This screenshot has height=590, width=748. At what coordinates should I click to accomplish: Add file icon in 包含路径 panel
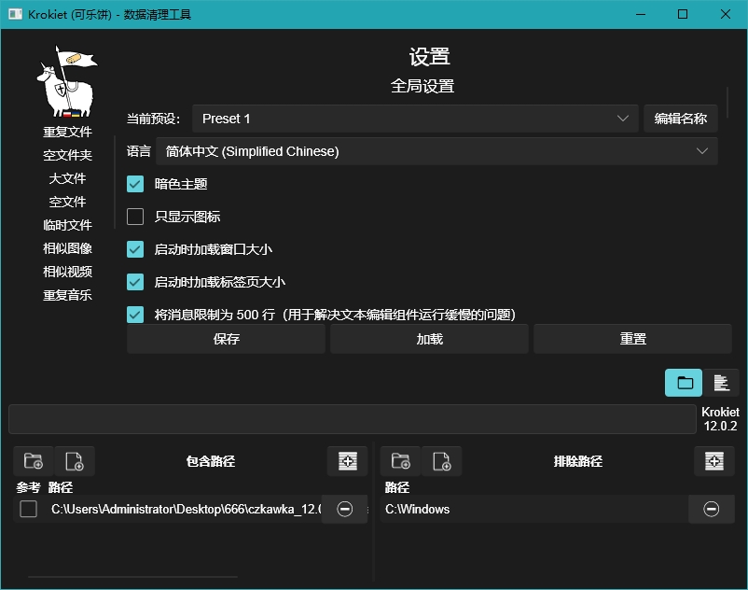(75, 461)
